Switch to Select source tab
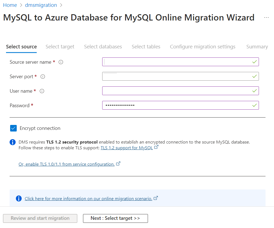 (21, 47)
